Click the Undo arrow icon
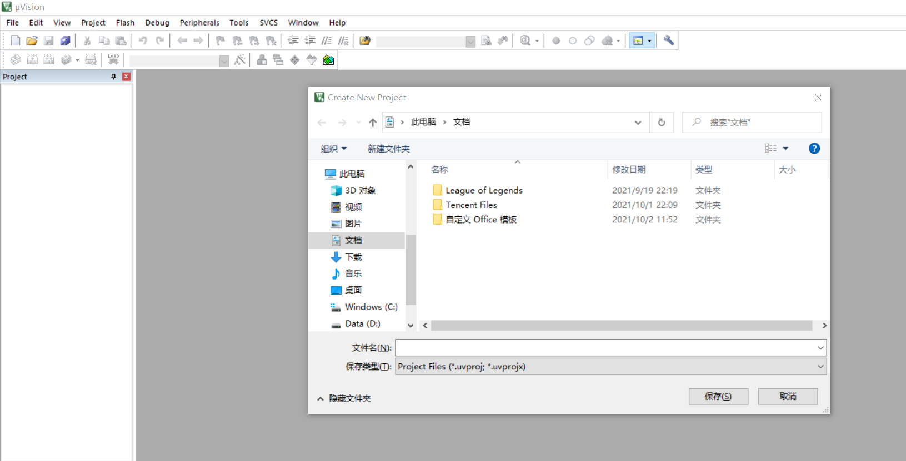 [143, 40]
